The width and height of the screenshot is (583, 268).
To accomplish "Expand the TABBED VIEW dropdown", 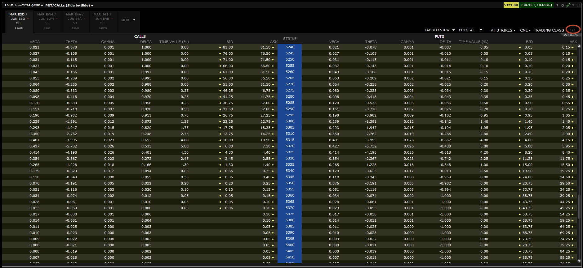I will 439,30.
